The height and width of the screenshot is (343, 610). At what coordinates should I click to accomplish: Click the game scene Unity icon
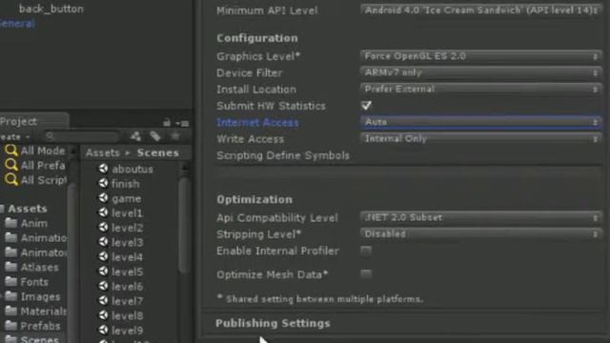103,198
